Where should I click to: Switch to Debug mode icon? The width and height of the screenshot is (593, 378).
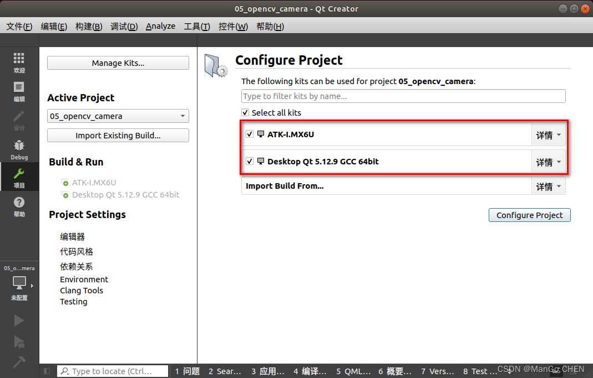[19, 146]
